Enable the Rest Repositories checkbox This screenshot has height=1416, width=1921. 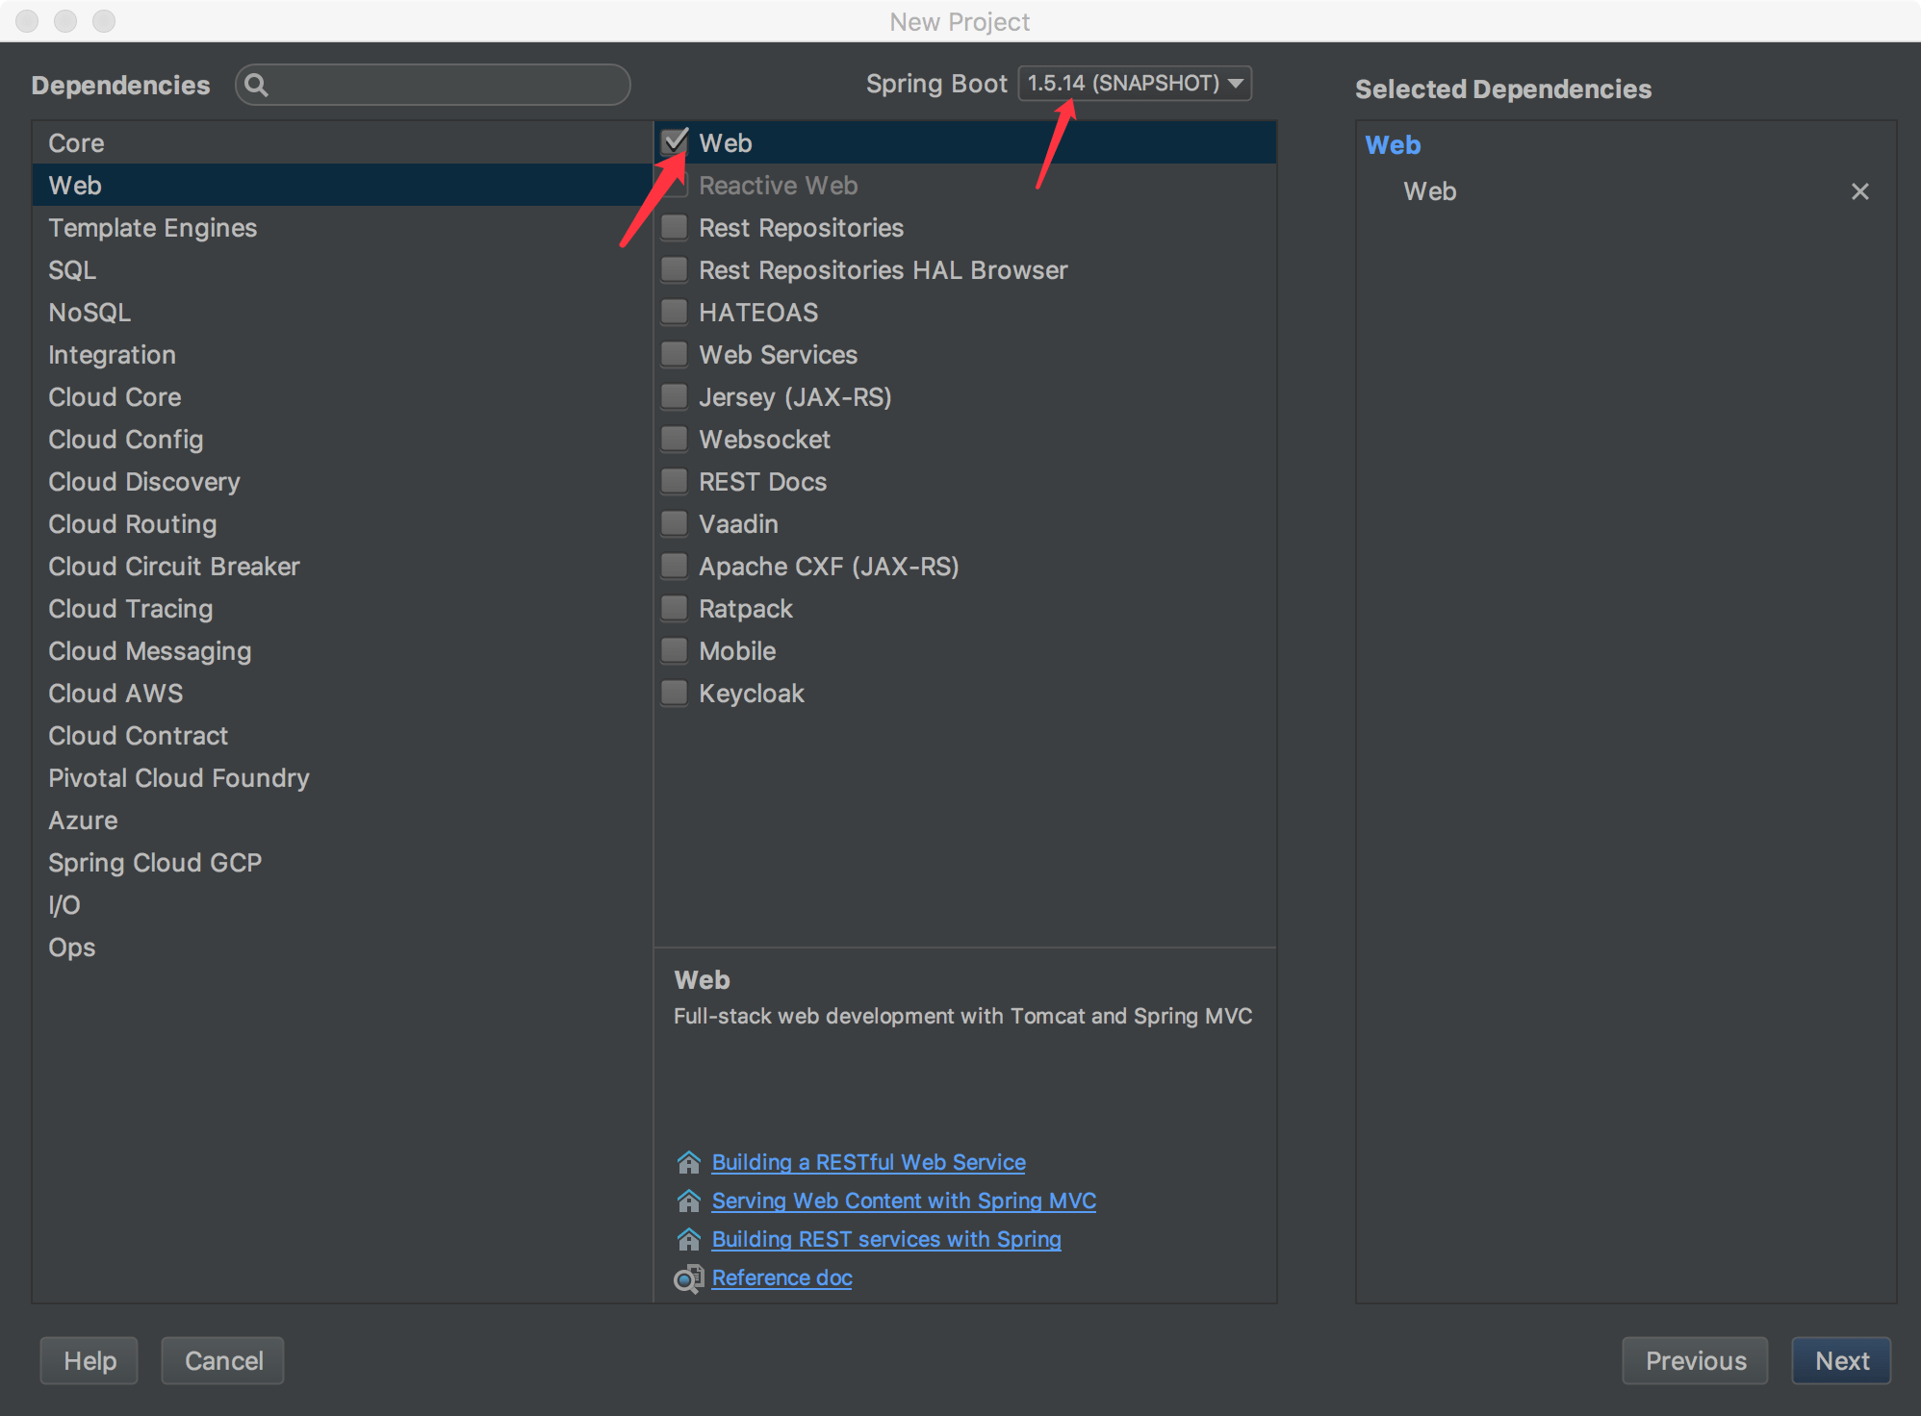coord(675,228)
